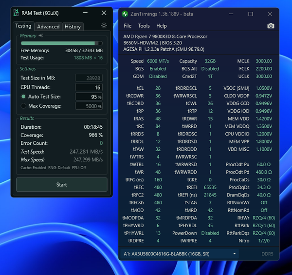Toggle the RAM Test light/dark theme sun icon
Image resolution: width=292 pixels, height=275 pixels.
[x=104, y=25]
